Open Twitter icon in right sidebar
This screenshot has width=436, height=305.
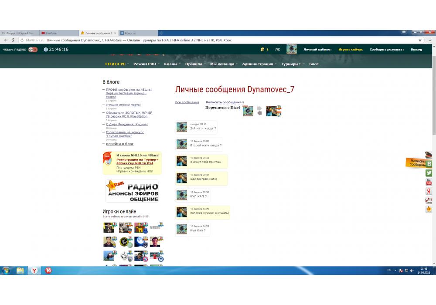coord(429,173)
